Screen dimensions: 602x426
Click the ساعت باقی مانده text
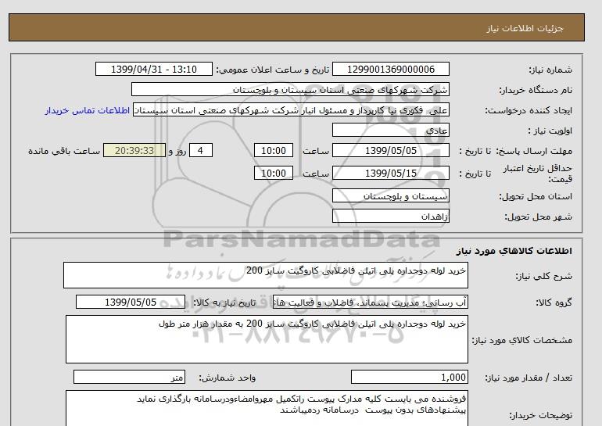click(x=64, y=151)
